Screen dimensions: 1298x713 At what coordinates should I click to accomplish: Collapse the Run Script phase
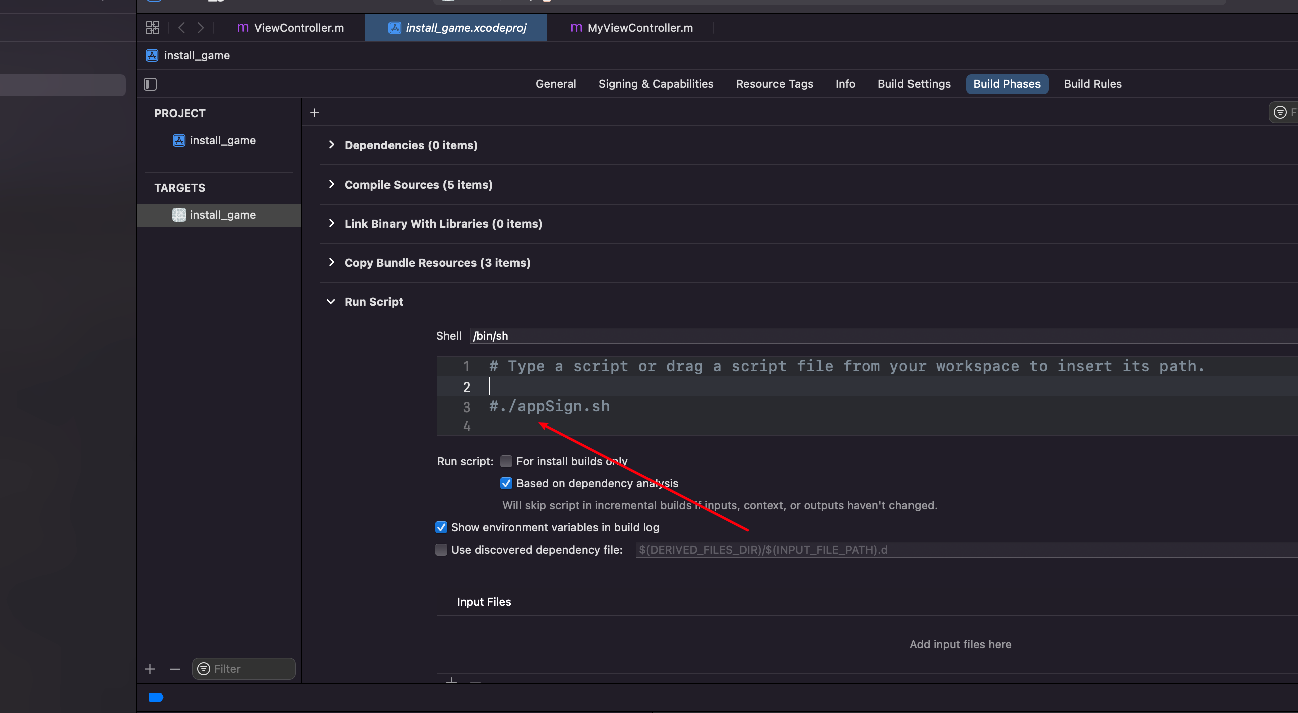[x=331, y=302]
